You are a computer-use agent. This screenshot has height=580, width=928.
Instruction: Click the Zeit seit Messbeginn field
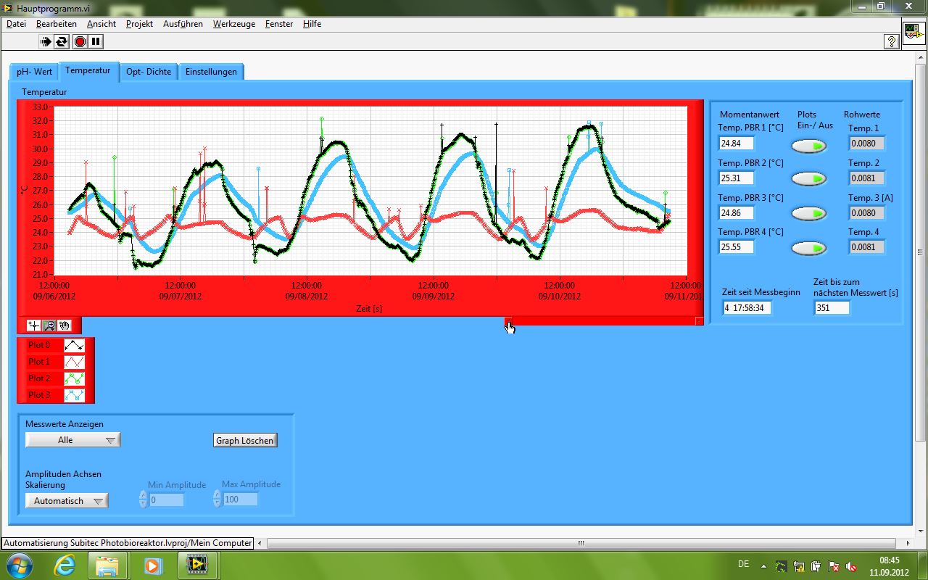pyautogui.click(x=747, y=308)
